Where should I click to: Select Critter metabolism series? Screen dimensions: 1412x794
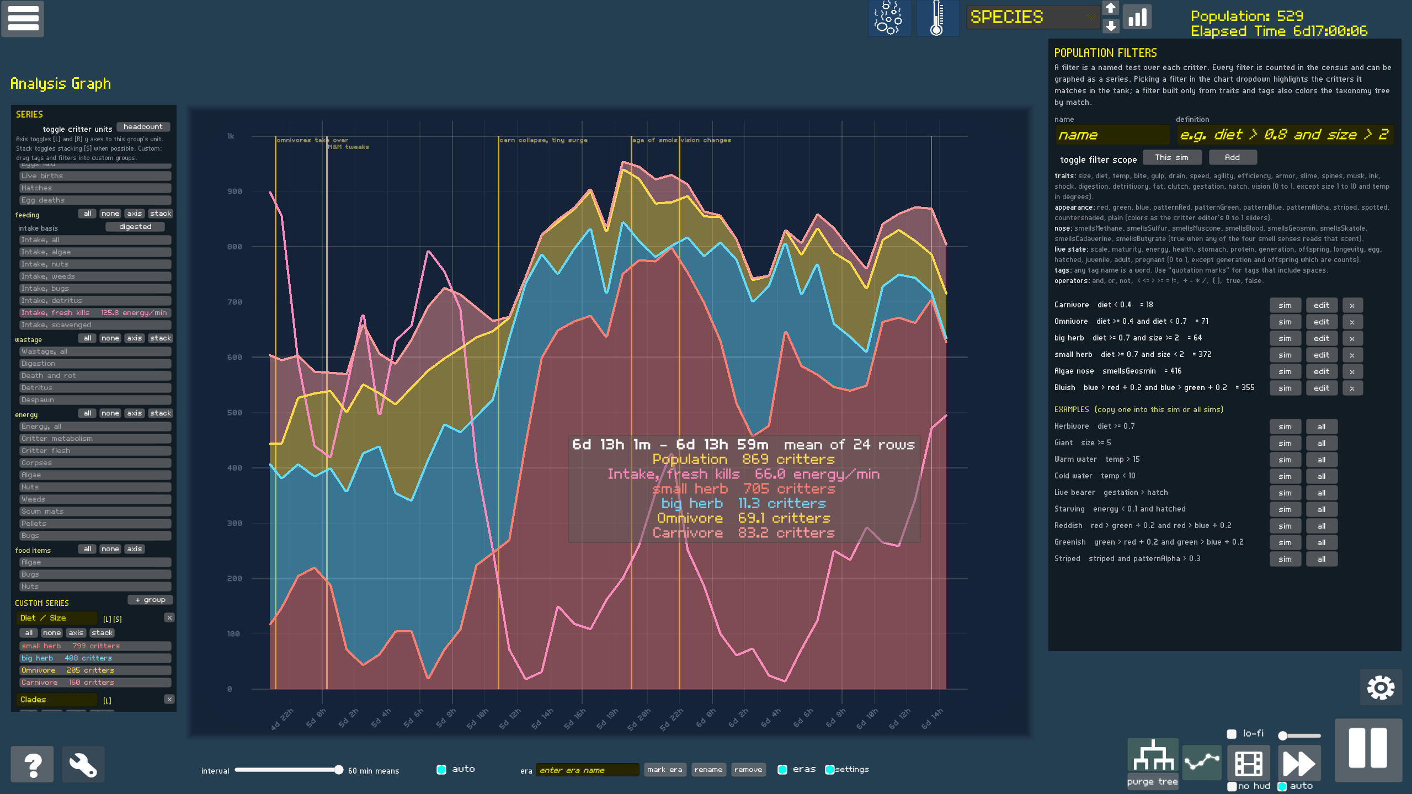pos(95,439)
